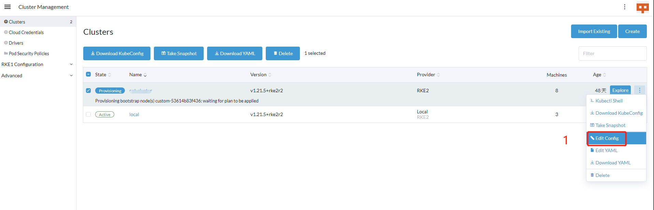Sort the table by Name column
Screen dimensions: 654x210
point(138,75)
